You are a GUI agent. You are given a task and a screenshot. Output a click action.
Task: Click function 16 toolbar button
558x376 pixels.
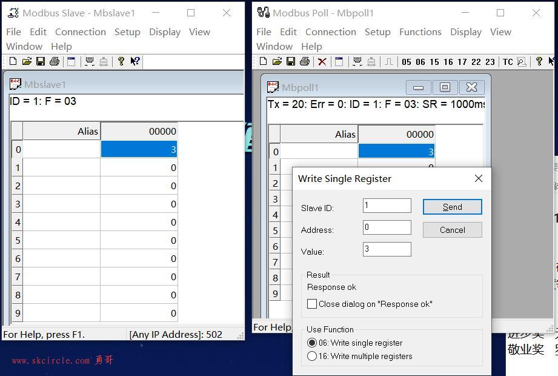448,62
